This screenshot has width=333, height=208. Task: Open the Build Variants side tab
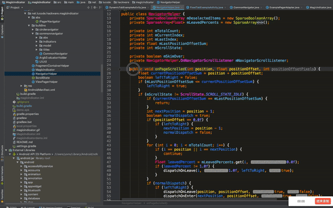(x=2, y=175)
